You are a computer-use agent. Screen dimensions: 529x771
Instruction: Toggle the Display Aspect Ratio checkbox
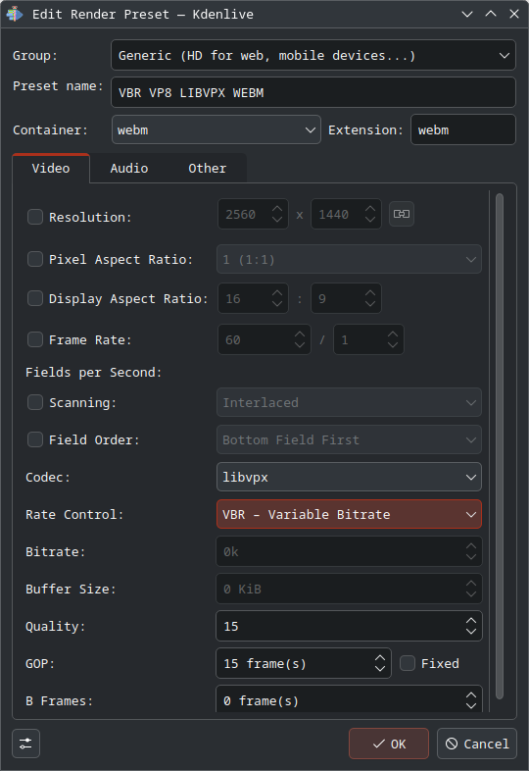[35, 298]
